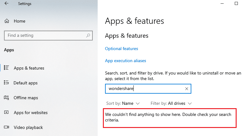This screenshot has width=244, height=136.
Task: Open the Optional features link
Action: 121,49
